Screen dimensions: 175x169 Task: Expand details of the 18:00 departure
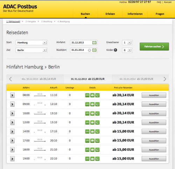click(x=12, y=150)
